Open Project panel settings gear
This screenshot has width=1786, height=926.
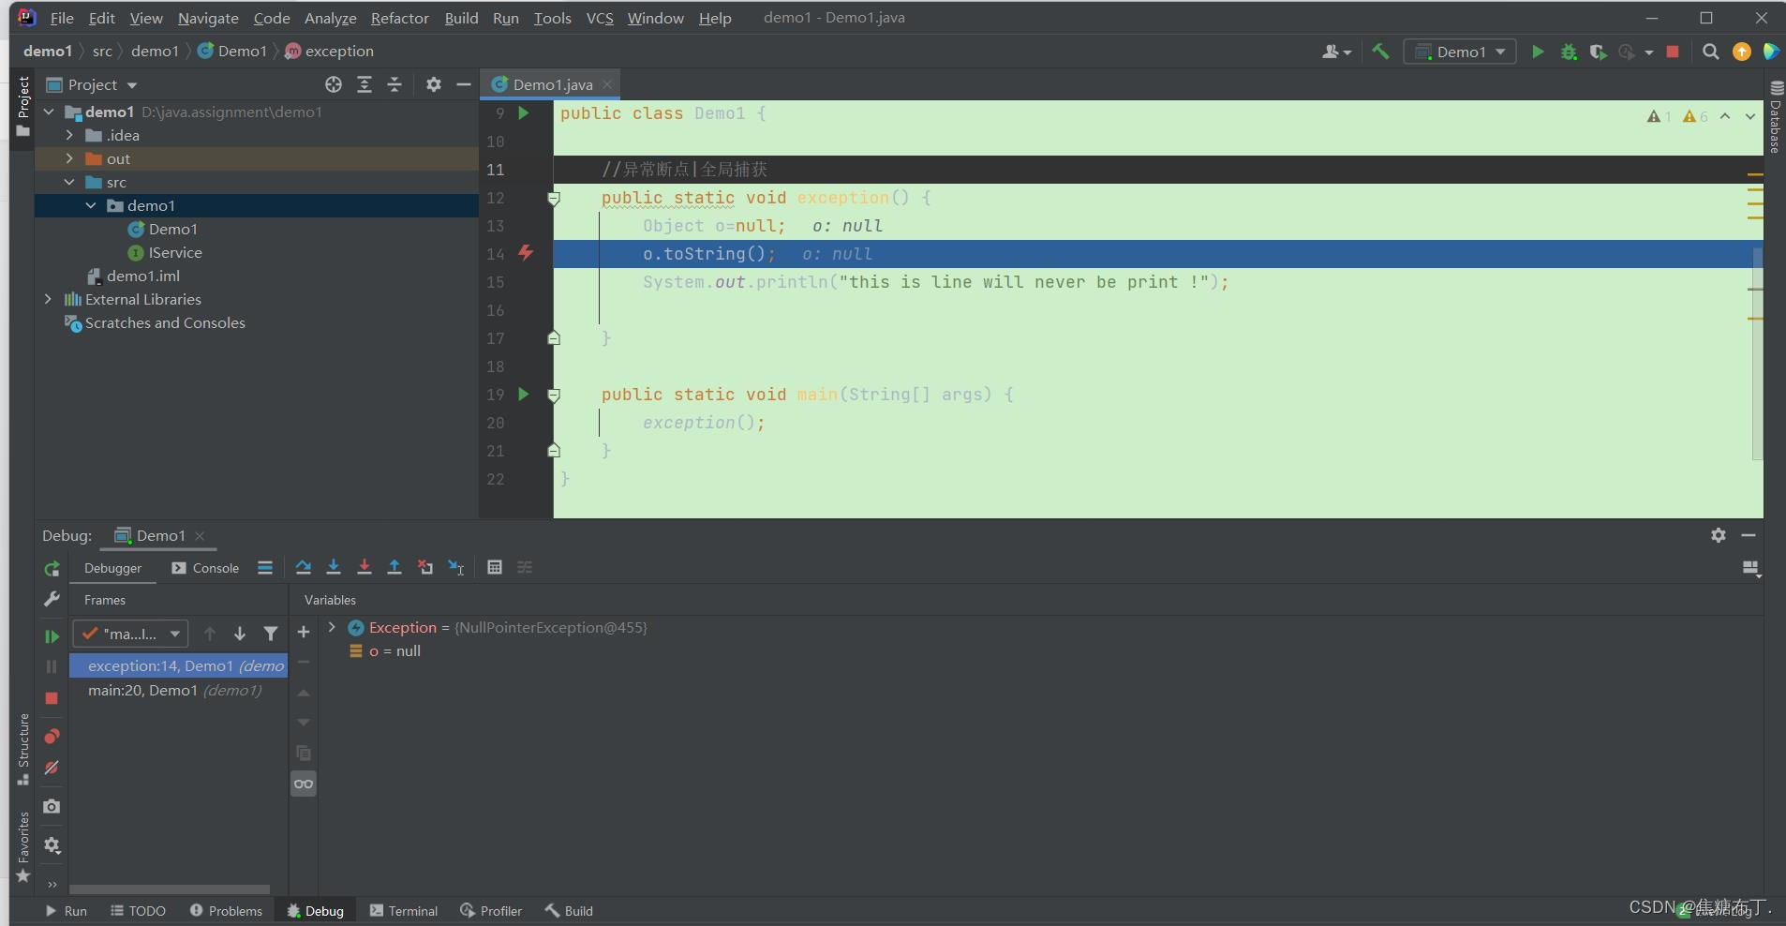coord(433,84)
